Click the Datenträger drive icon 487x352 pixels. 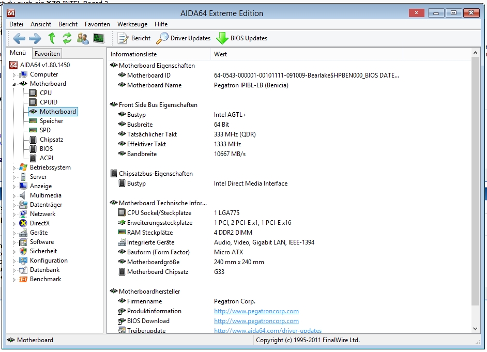23,205
